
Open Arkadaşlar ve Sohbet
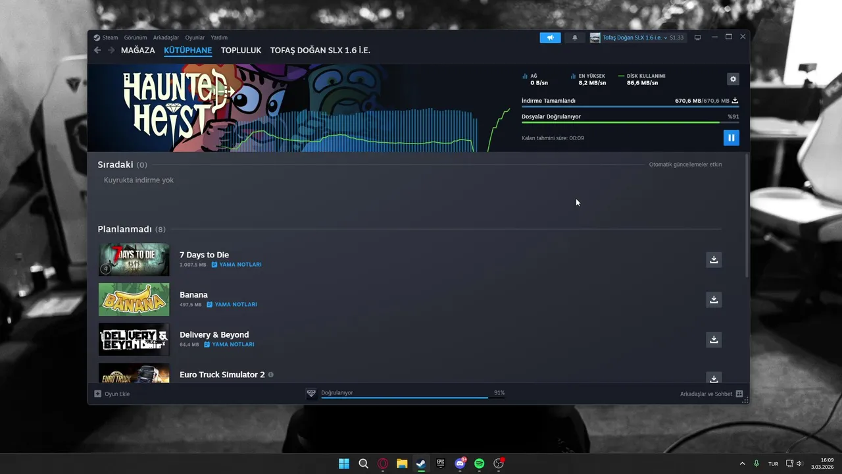[711, 394]
